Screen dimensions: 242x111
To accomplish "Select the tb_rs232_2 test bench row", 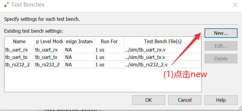I will click(103, 65).
